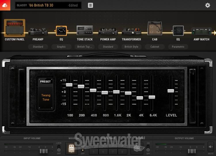Click the -Edited status text
The width and height of the screenshot is (216, 156).
pos(73,5)
